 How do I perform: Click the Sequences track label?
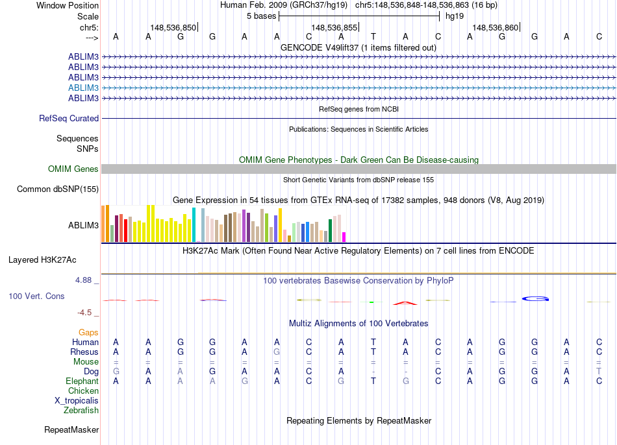77,138
